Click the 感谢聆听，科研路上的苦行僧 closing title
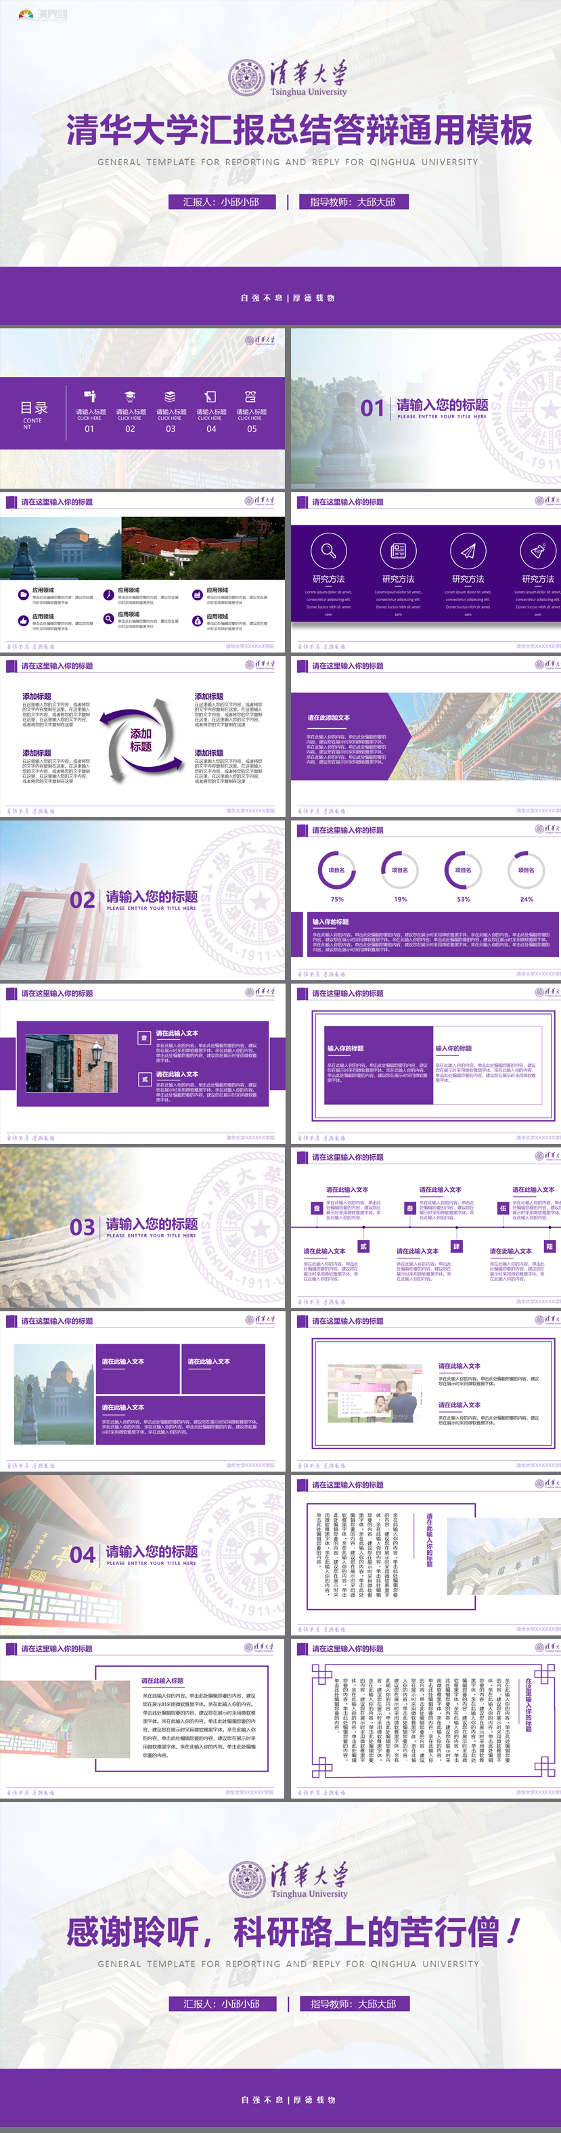Viewport: 561px width, 2133px height. click(294, 1932)
